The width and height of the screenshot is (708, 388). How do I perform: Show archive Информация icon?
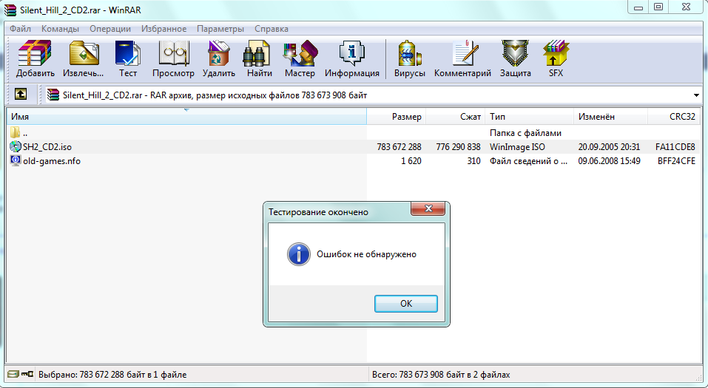[x=351, y=53]
